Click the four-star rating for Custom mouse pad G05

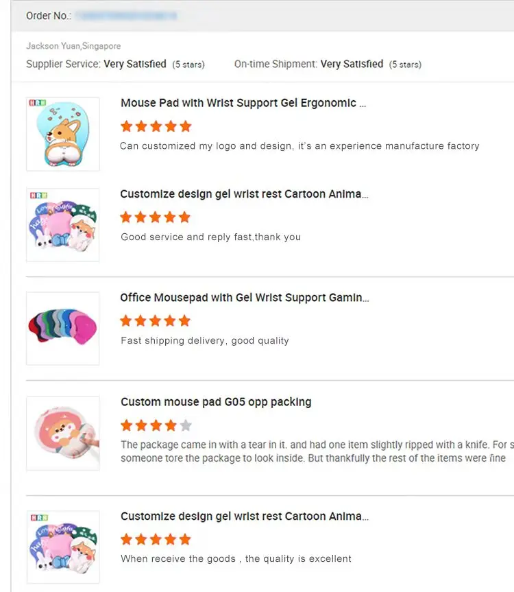coord(149,425)
